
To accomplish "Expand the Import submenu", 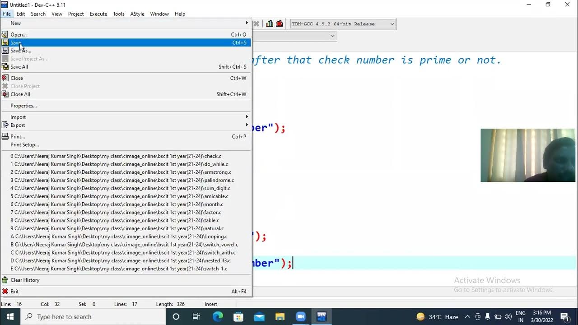I will click(x=126, y=117).
